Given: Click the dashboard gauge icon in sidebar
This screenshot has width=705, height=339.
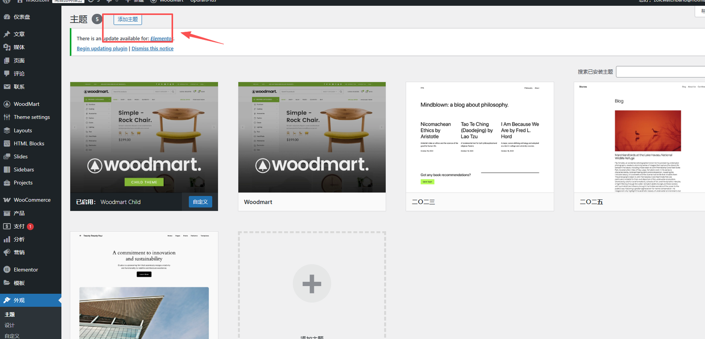Looking at the screenshot, I should tap(7, 17).
